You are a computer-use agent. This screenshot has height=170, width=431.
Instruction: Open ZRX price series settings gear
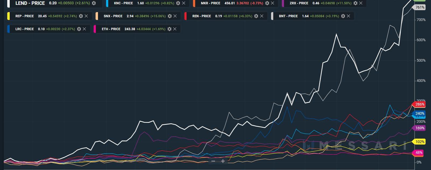355,3
